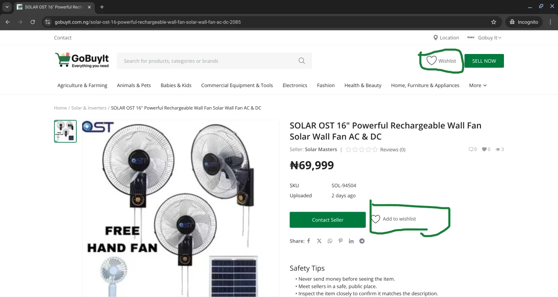Share product via WhatsApp icon
This screenshot has height=297, width=558.
(x=330, y=241)
